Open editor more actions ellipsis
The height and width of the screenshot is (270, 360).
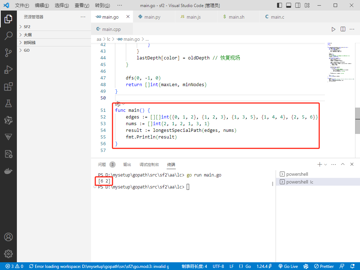tap(352, 29)
